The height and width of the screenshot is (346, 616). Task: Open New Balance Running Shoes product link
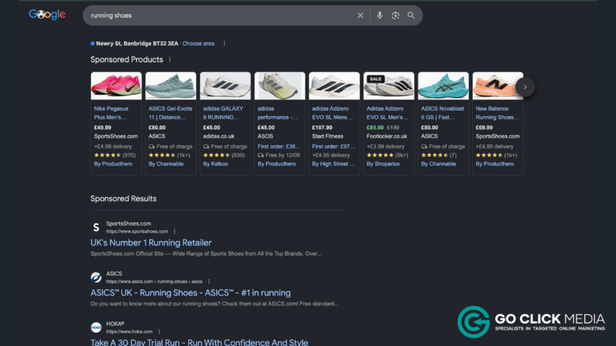coord(497,113)
